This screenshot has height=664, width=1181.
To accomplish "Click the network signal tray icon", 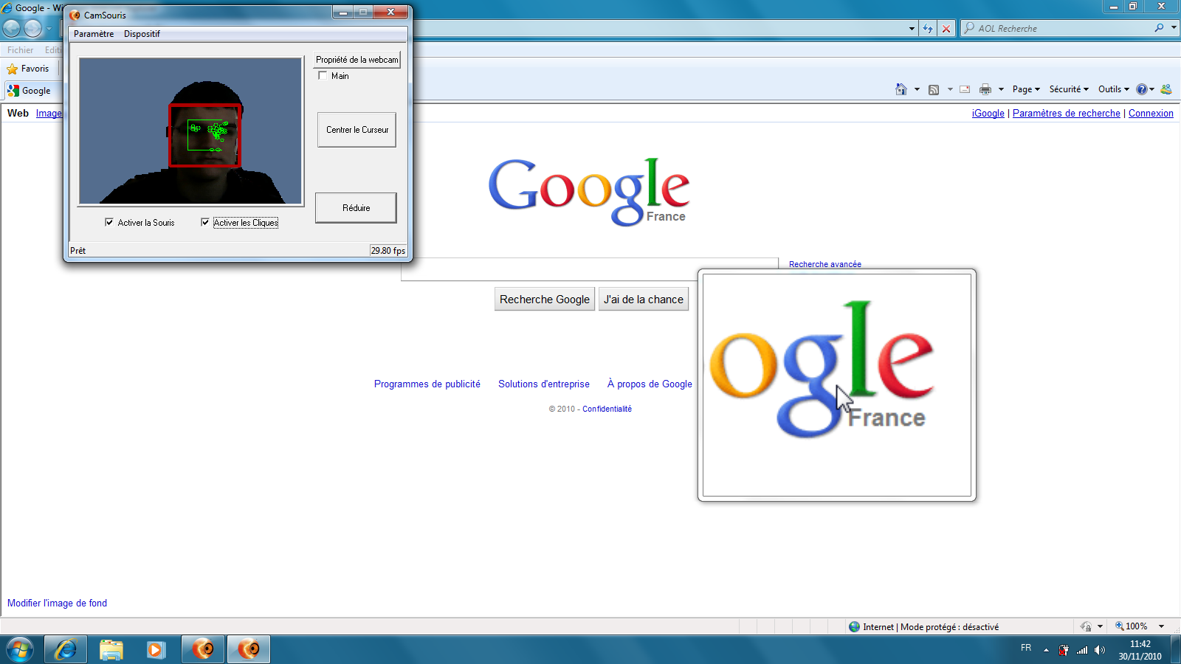I will (1082, 650).
